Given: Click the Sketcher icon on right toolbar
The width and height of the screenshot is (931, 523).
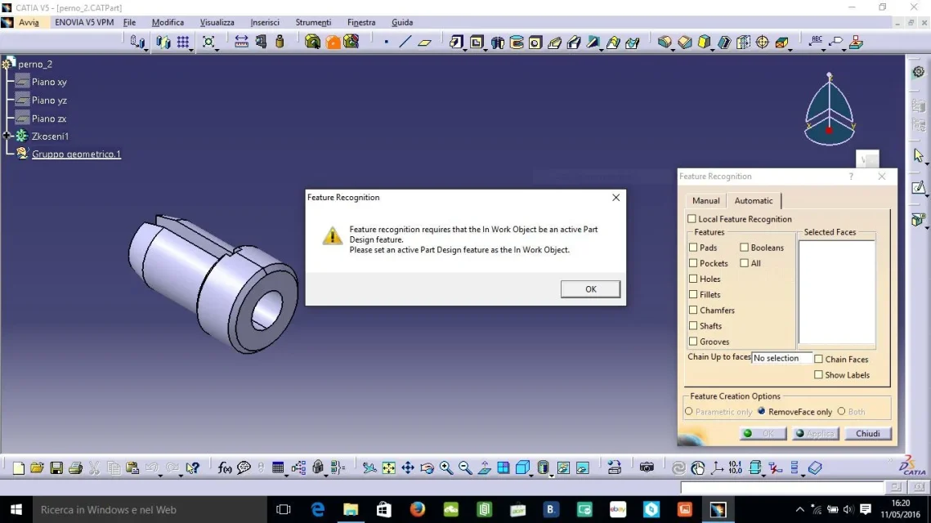Looking at the screenshot, I should (x=919, y=188).
